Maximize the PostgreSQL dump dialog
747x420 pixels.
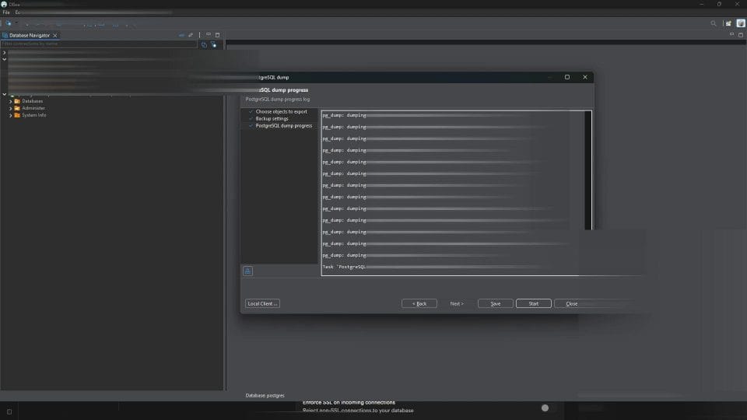tap(567, 77)
